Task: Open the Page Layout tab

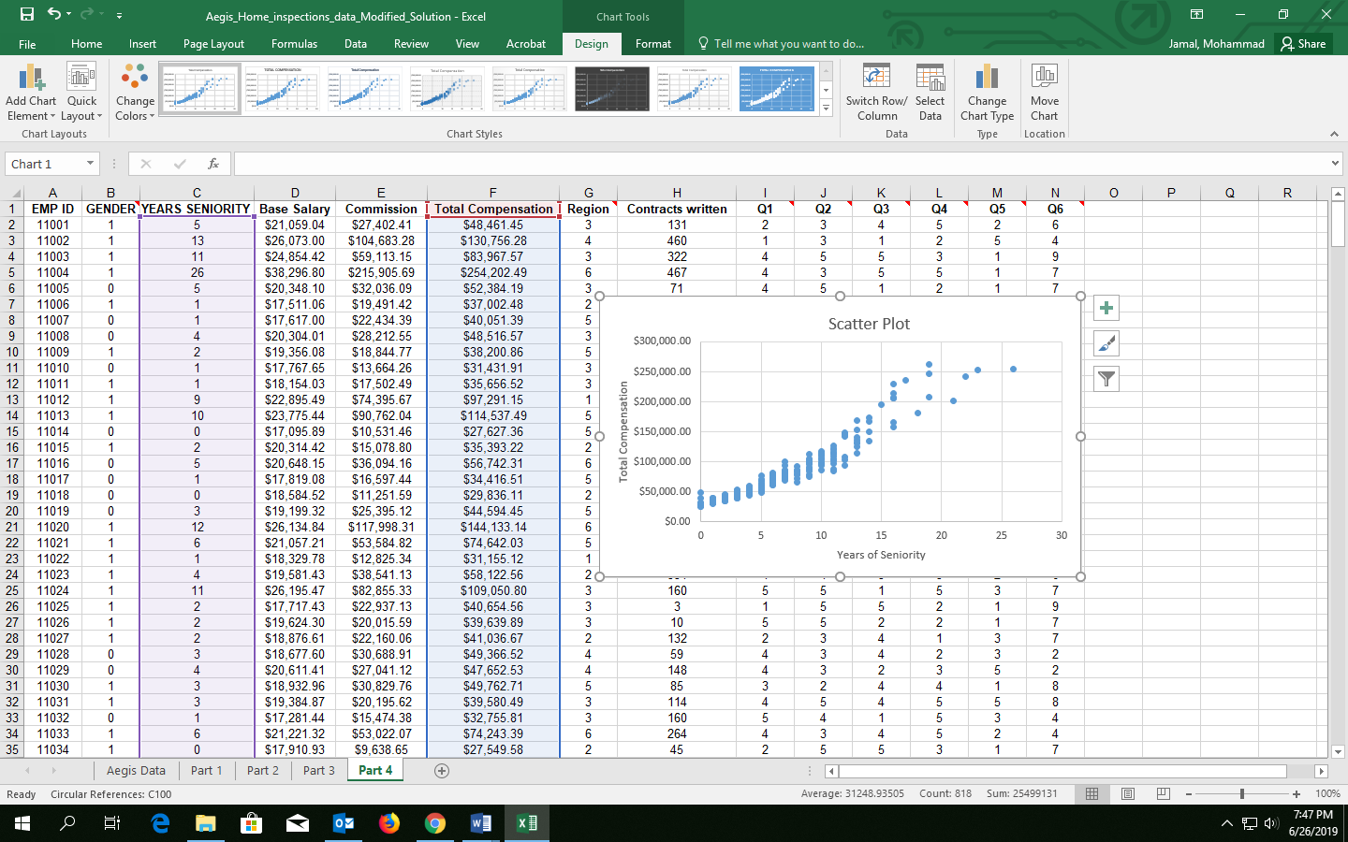Action: (213, 44)
